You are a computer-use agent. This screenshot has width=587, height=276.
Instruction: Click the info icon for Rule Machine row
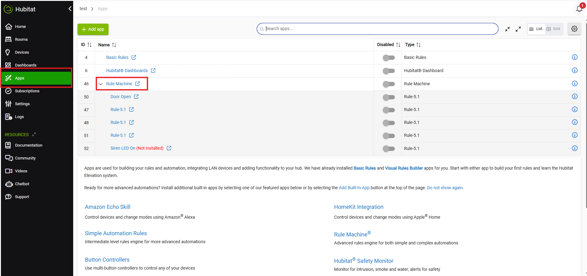[574, 83]
